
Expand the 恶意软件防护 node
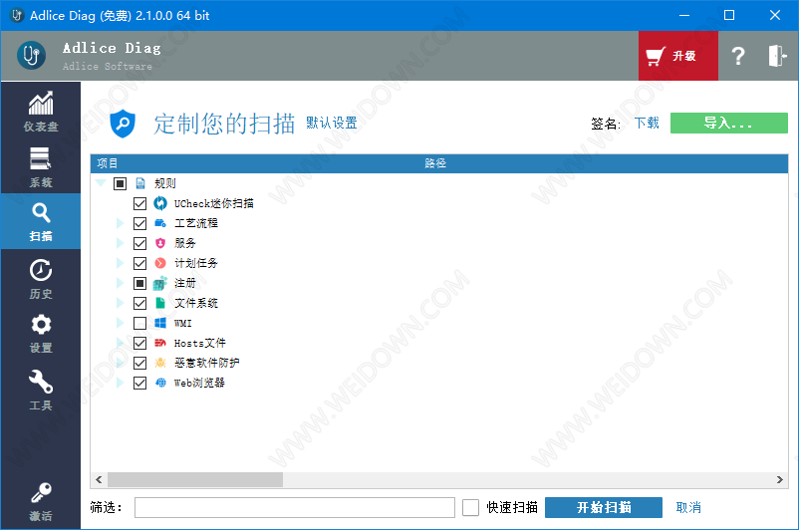click(120, 363)
